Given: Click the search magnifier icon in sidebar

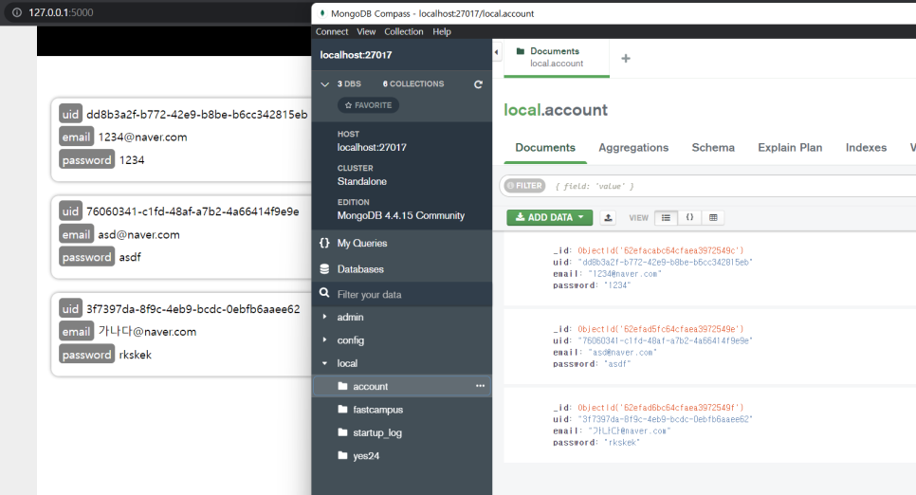Looking at the screenshot, I should 324,293.
